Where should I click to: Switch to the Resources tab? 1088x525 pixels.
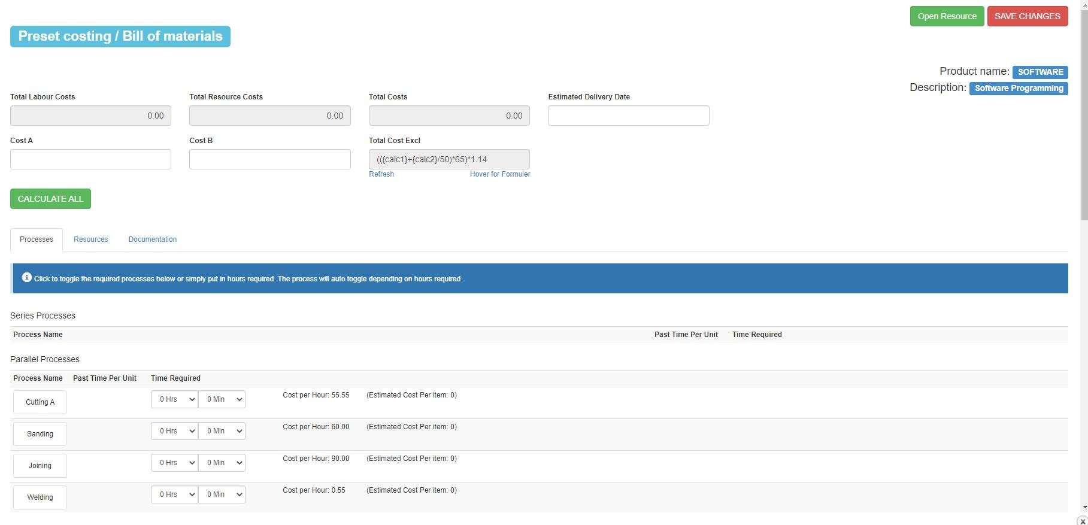(x=91, y=239)
